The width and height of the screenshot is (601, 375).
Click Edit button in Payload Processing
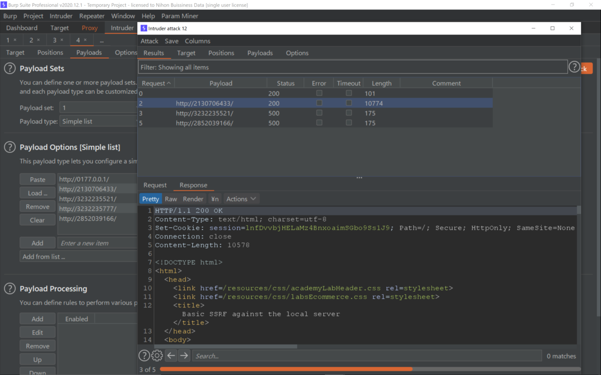38,332
